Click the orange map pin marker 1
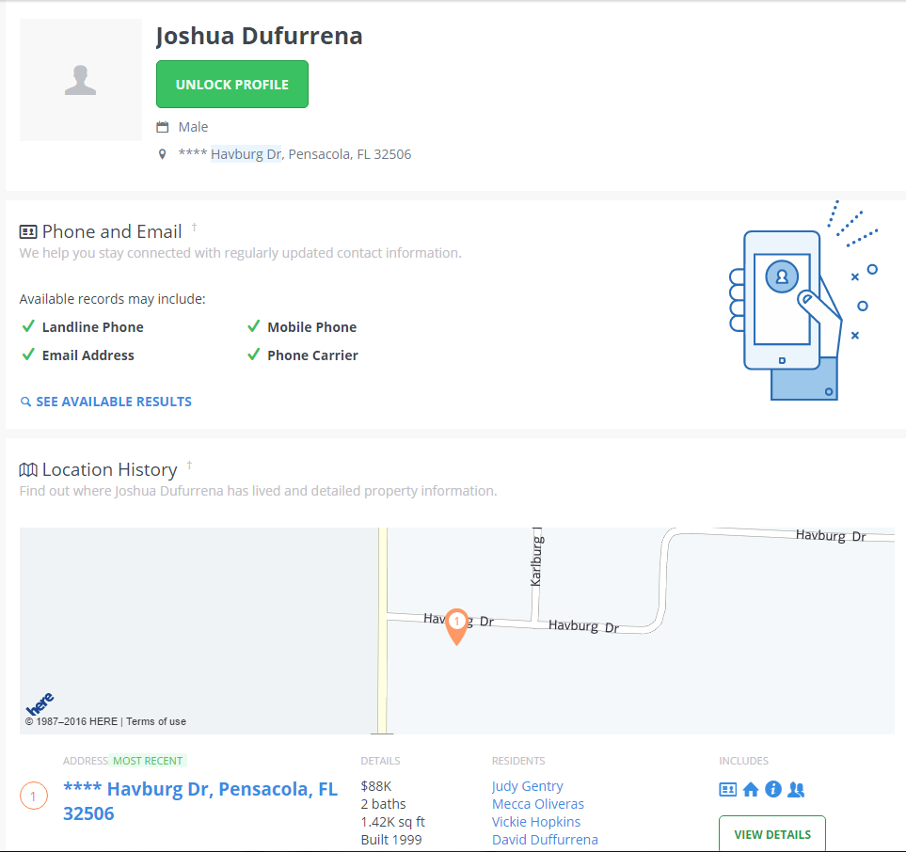This screenshot has height=852, width=906. tap(456, 626)
